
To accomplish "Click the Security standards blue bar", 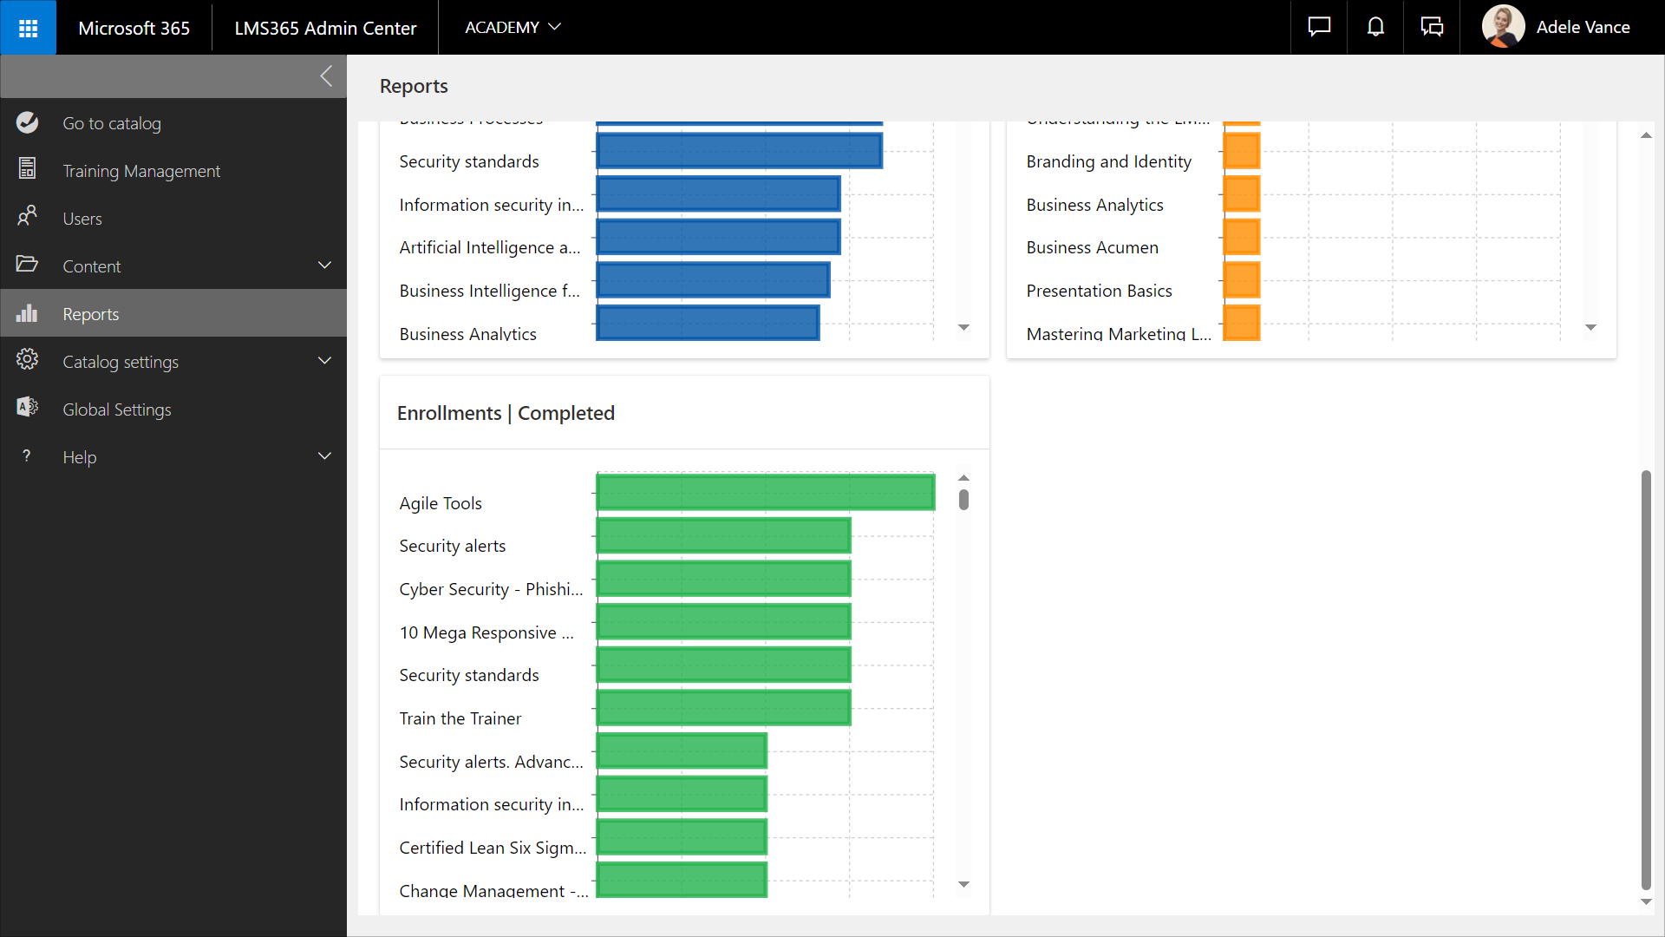I will coord(739,151).
